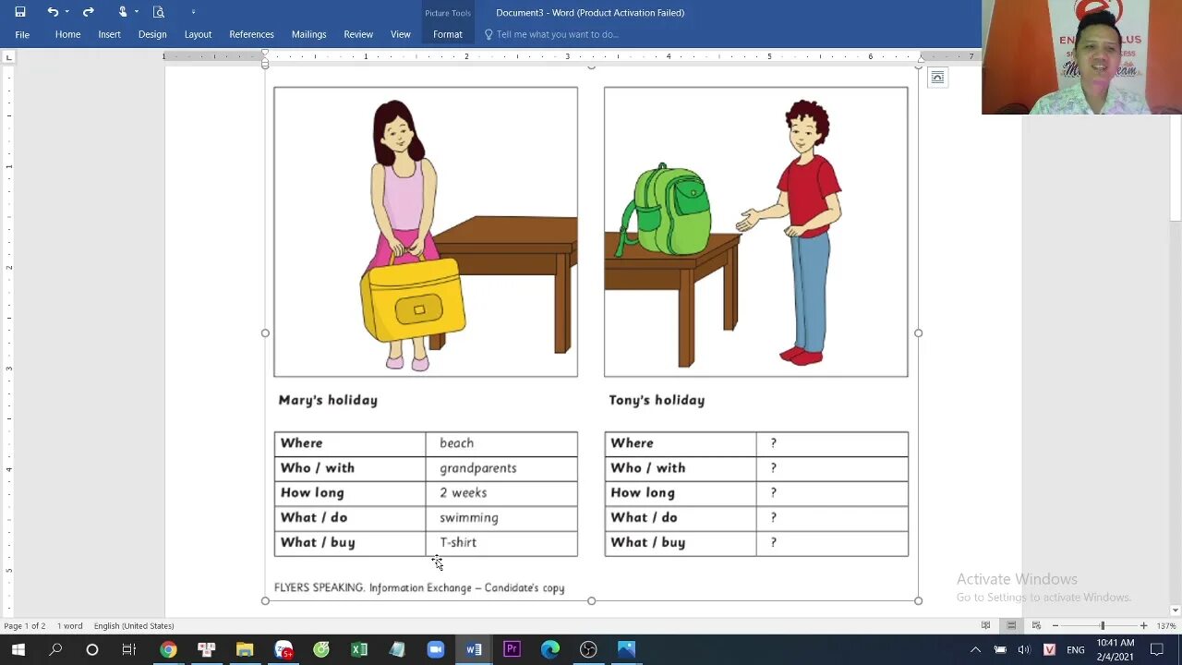
Task: Open Excel from the taskbar
Action: coord(359,650)
